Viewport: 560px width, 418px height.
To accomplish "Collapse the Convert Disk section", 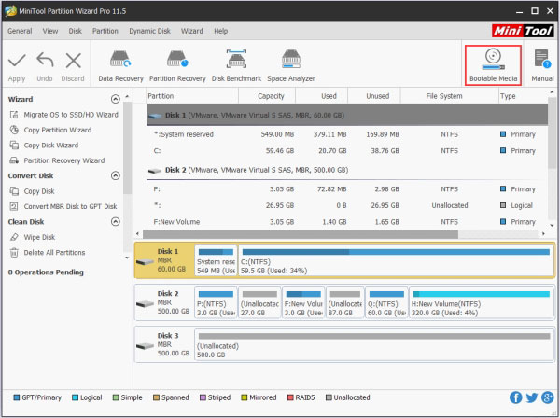I will [116, 175].
